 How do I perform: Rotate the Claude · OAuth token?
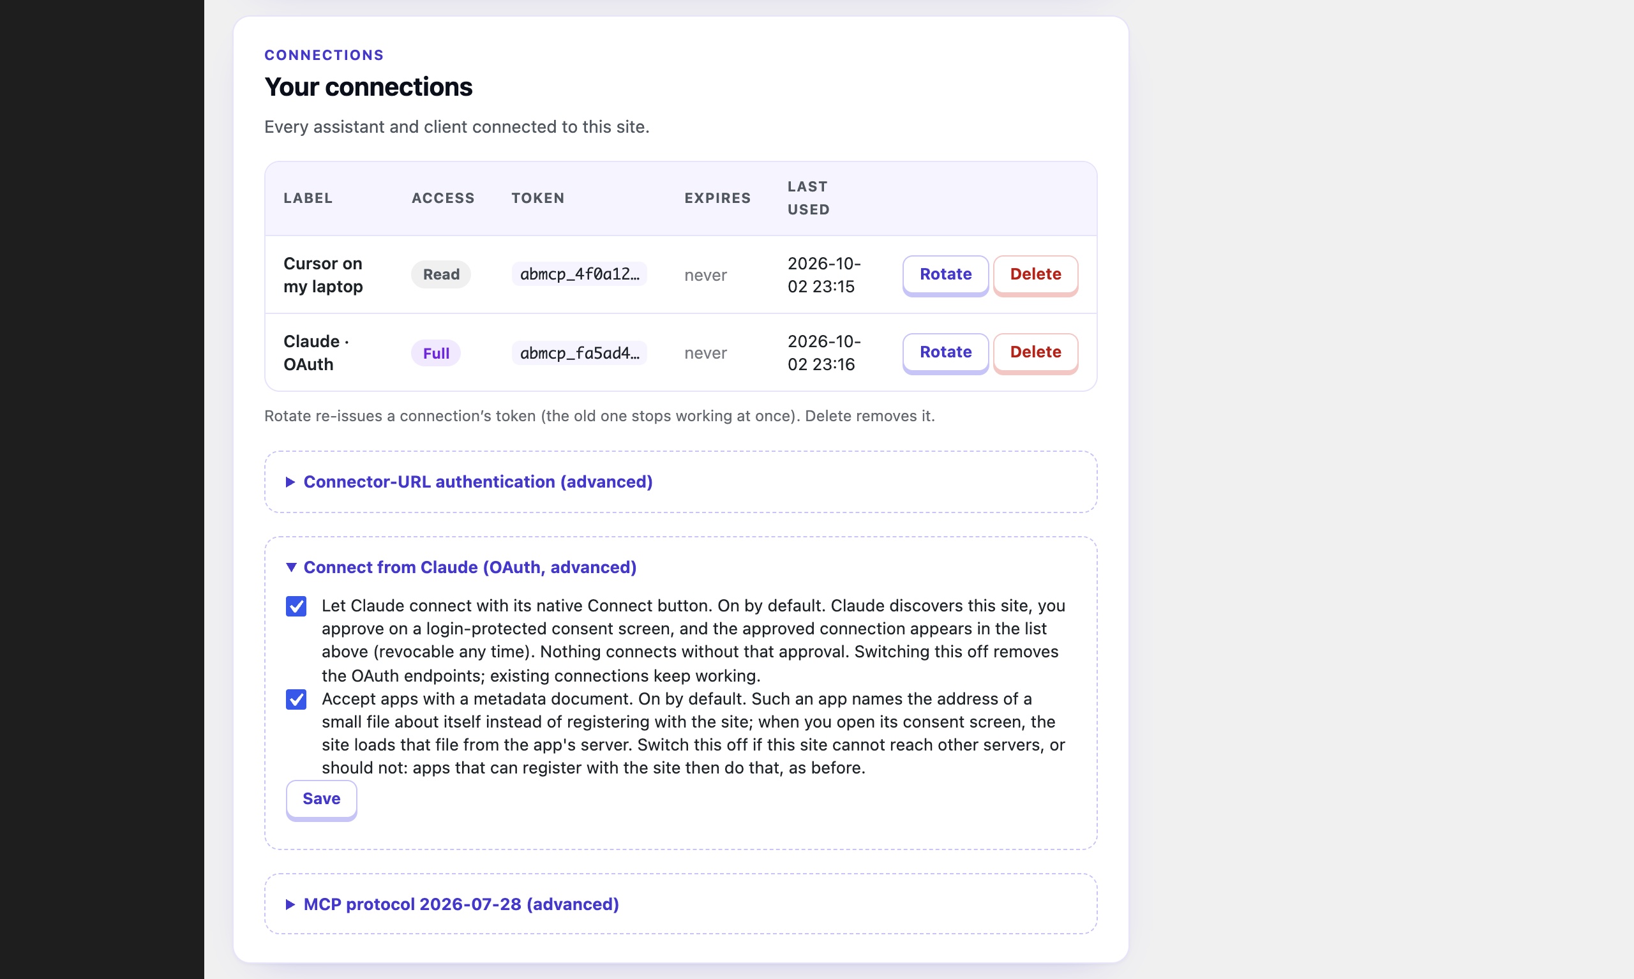[x=945, y=352]
